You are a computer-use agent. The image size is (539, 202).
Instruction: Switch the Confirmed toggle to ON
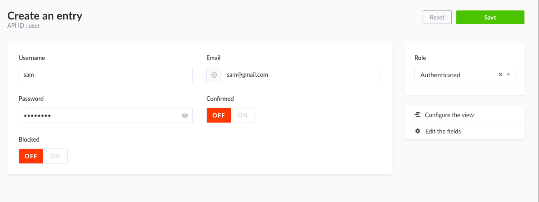[x=243, y=115]
